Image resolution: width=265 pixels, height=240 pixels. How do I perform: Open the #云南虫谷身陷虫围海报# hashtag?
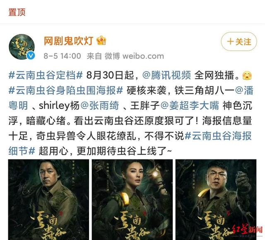66,90
